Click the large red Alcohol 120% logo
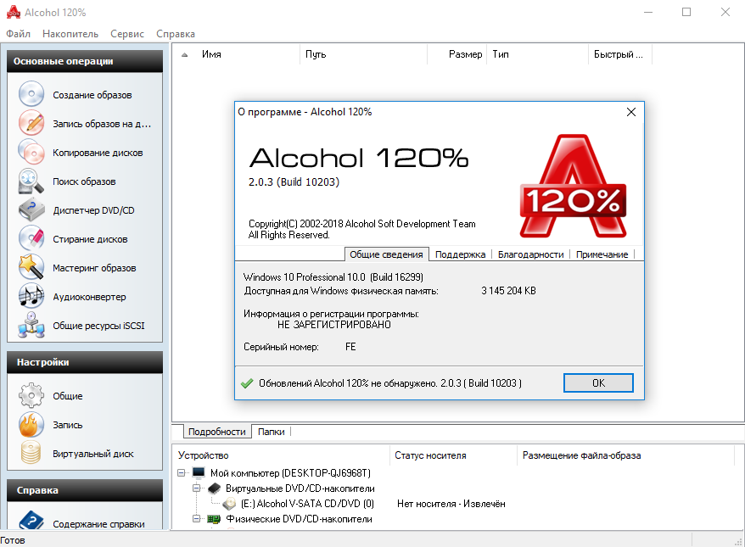The width and height of the screenshot is (745, 547). (x=573, y=186)
